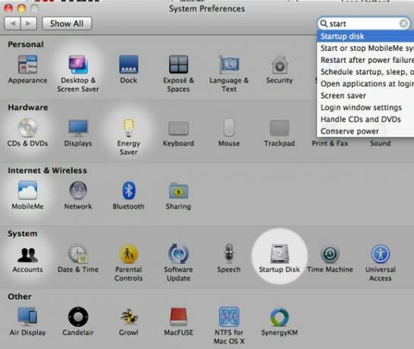Open the Security preference pane
This screenshot has height=349, width=414.
(280, 69)
